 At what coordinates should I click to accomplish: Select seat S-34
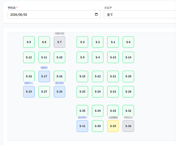pos(98,111)
